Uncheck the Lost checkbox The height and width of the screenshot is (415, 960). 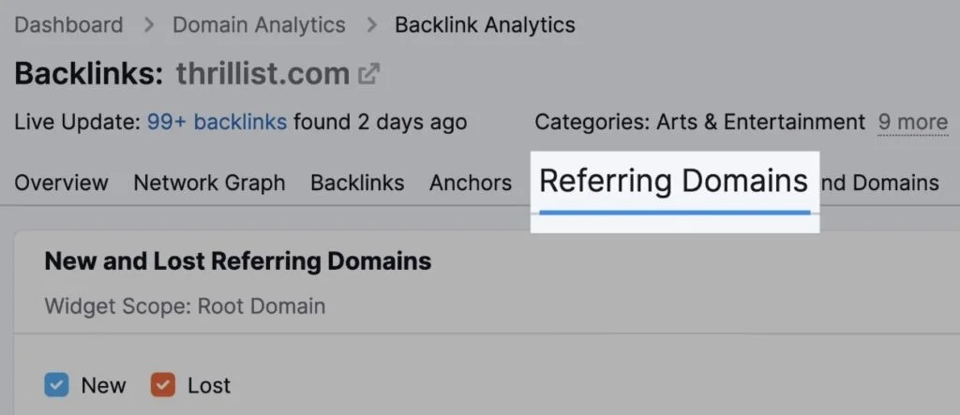coord(163,385)
